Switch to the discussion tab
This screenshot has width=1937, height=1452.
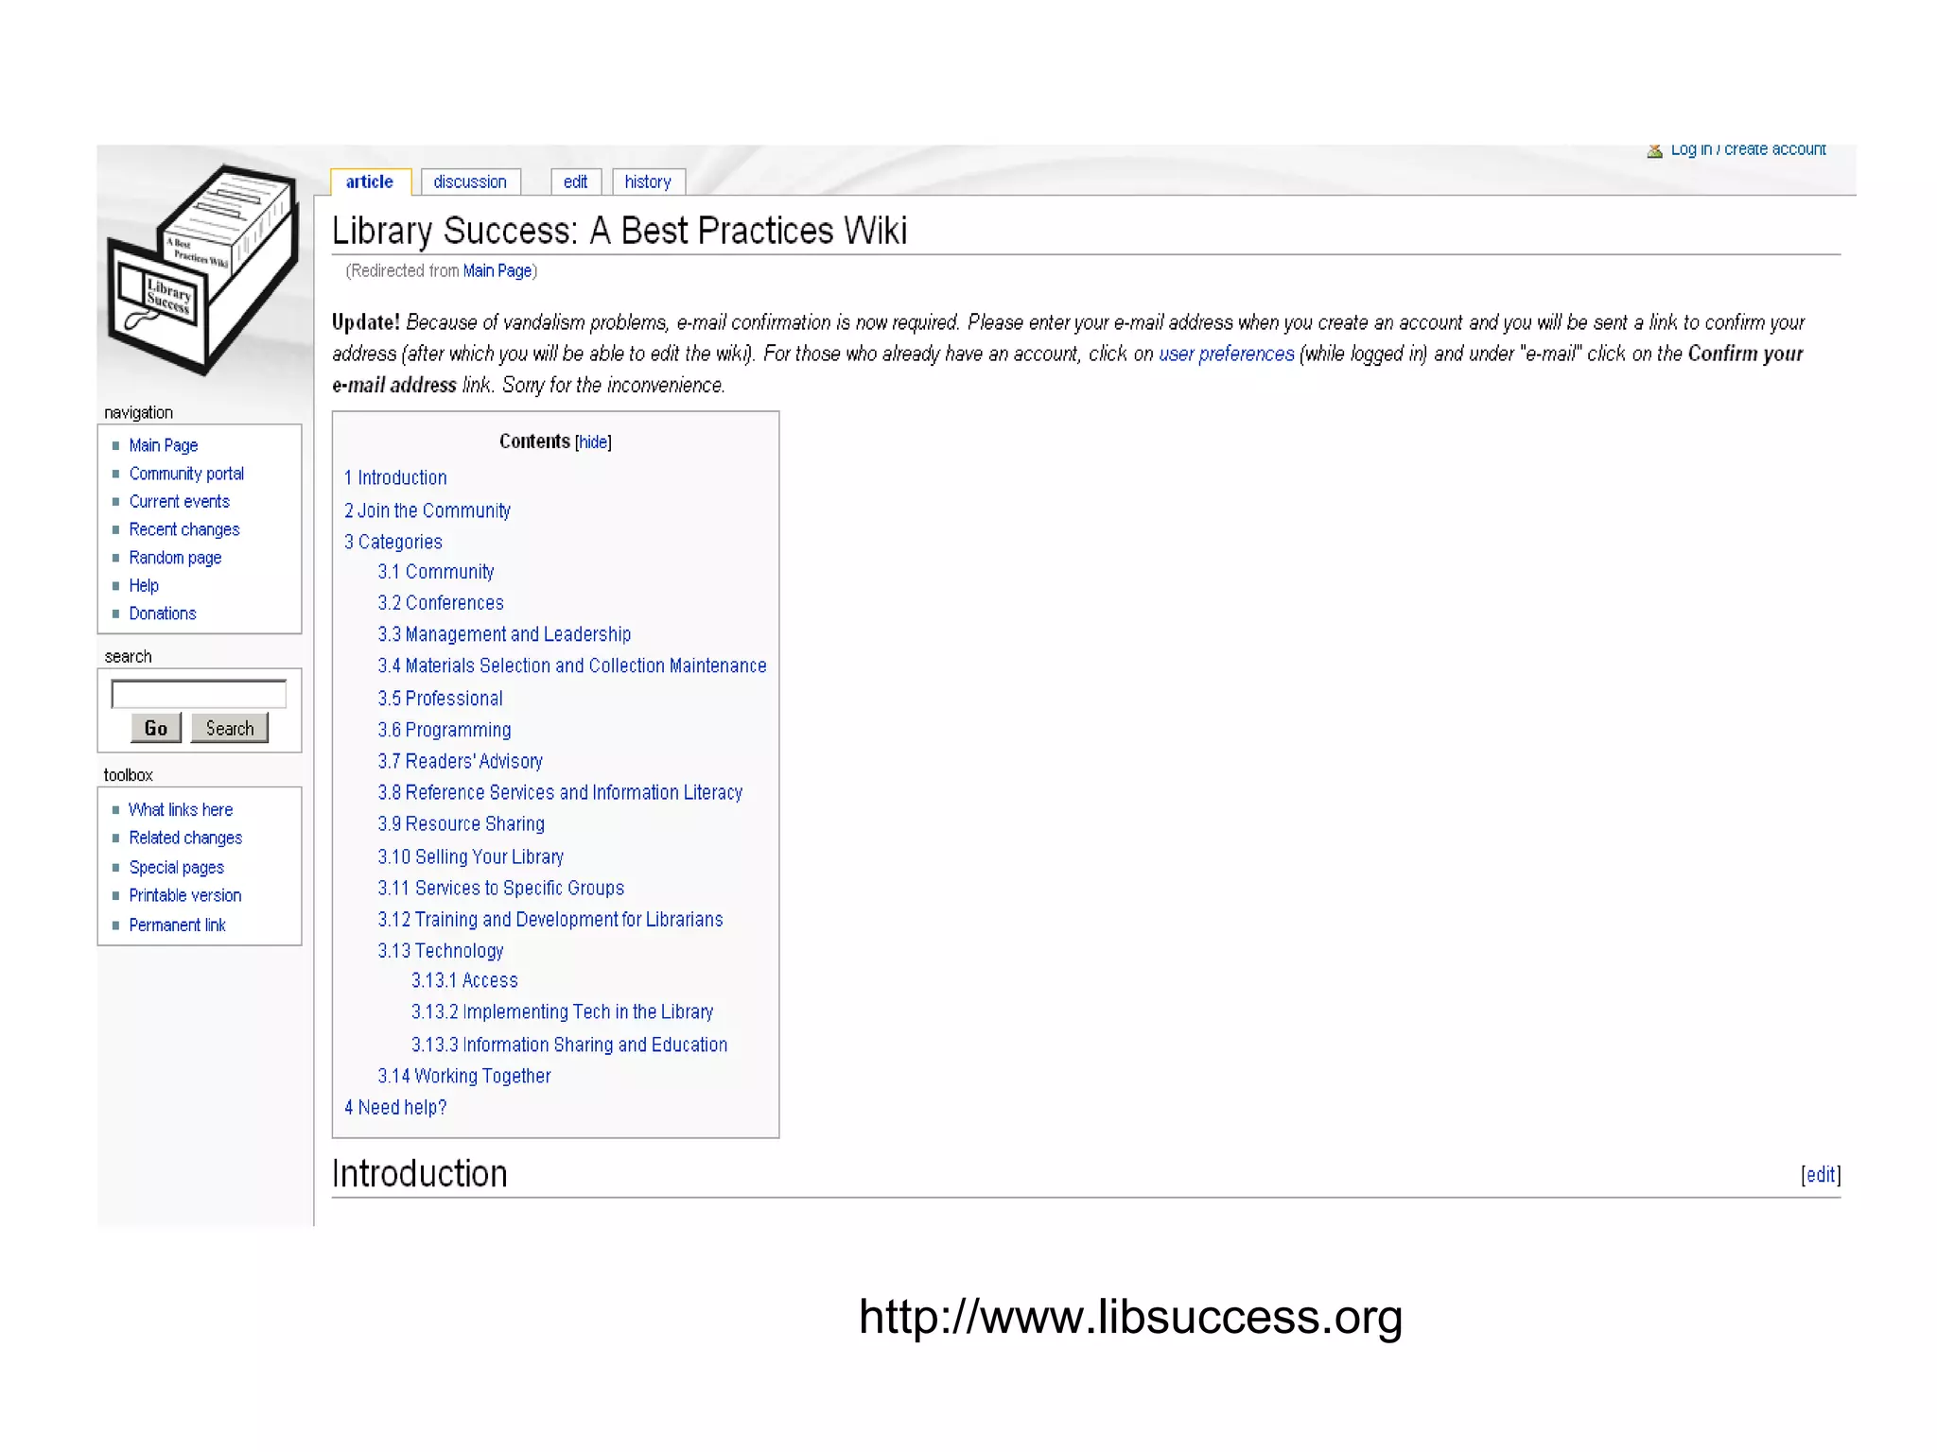point(470,181)
